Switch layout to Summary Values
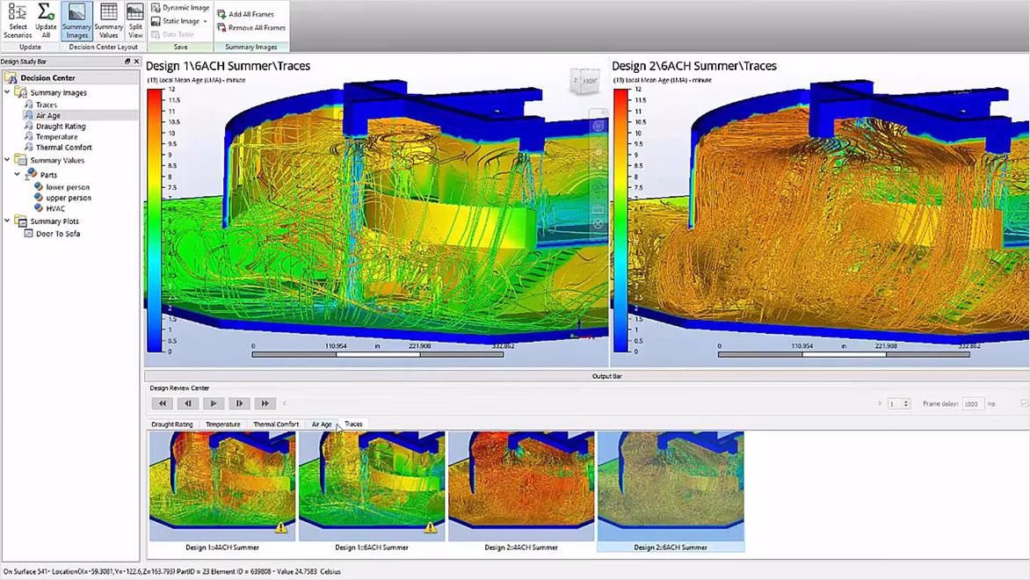The image size is (1030, 580). pyautogui.click(x=108, y=22)
